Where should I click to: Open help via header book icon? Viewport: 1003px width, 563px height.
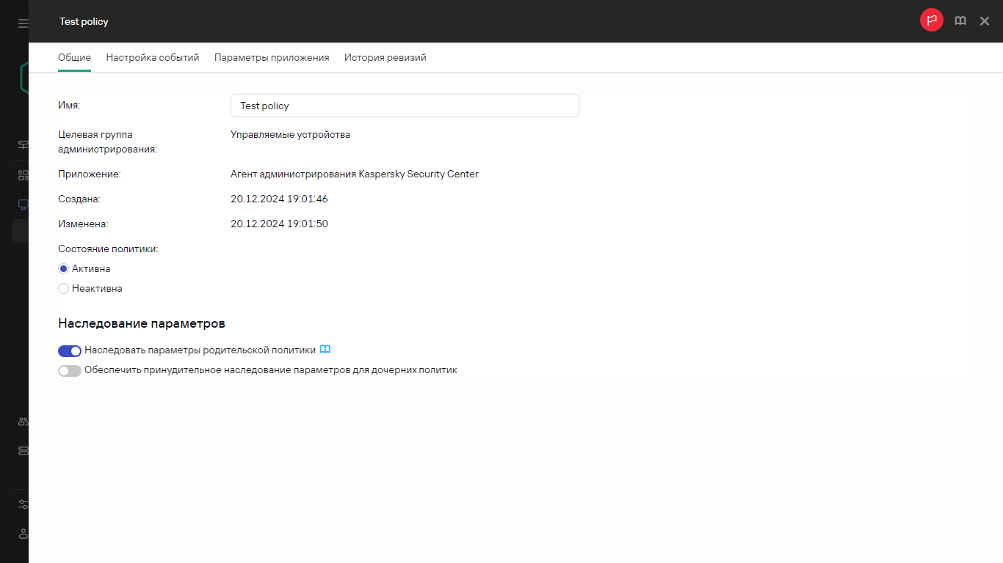point(960,21)
